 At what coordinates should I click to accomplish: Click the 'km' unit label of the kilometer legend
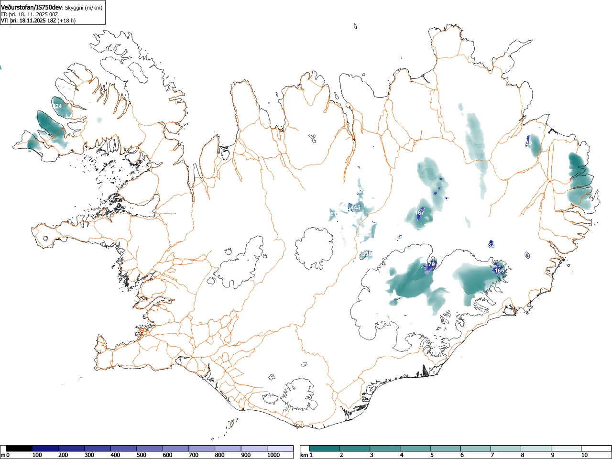pos(304,455)
